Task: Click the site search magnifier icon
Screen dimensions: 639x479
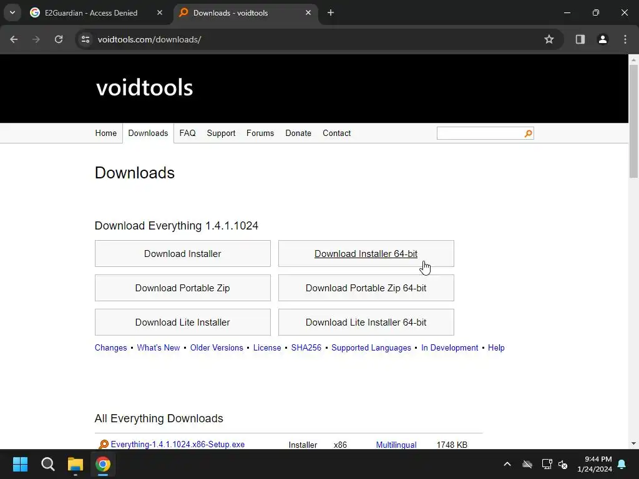Action: click(528, 133)
